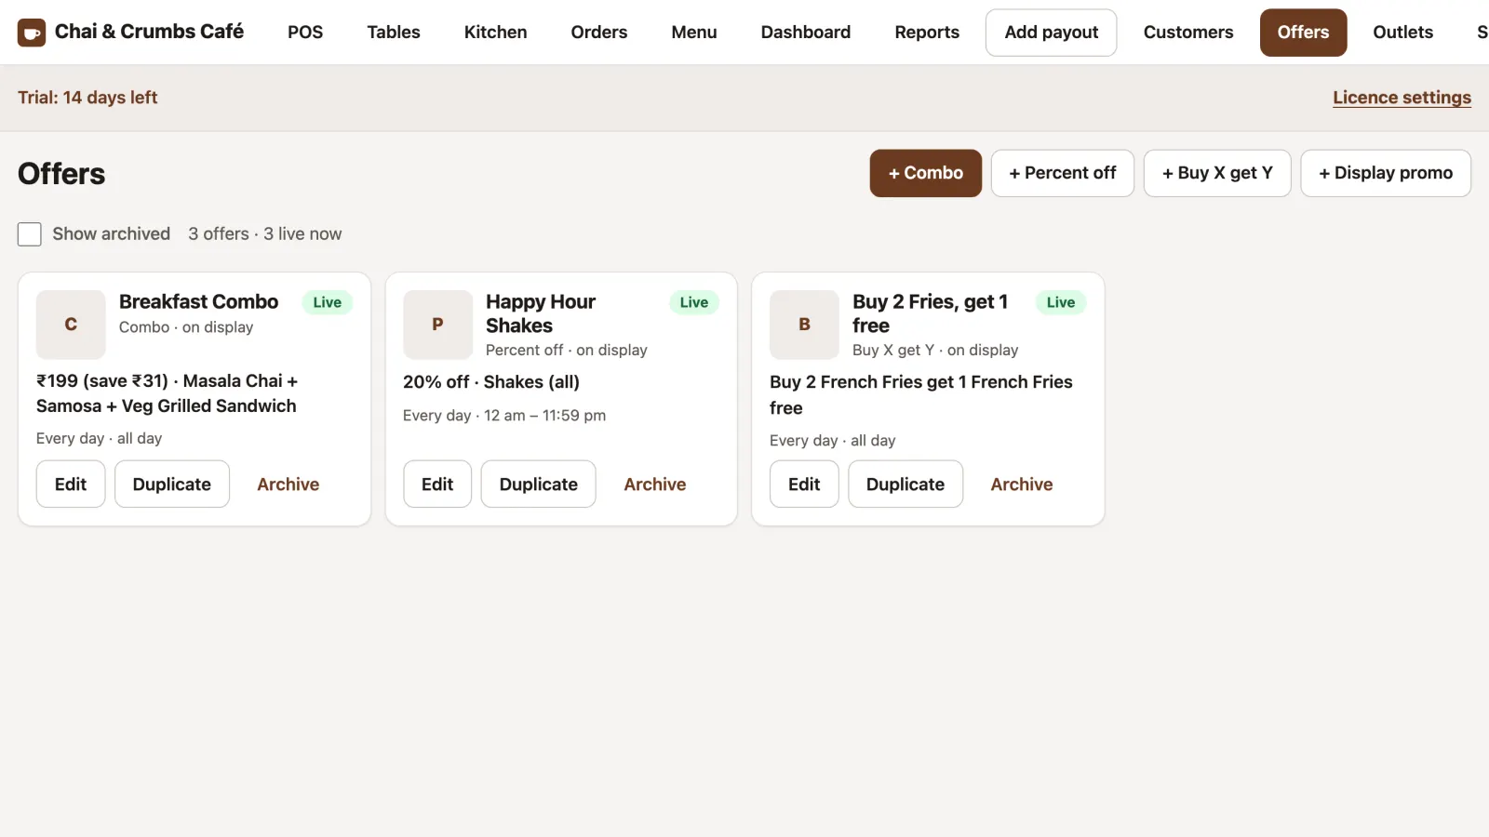
Task: Archive the Buy 2 Fries offer
Action: click(x=1022, y=485)
